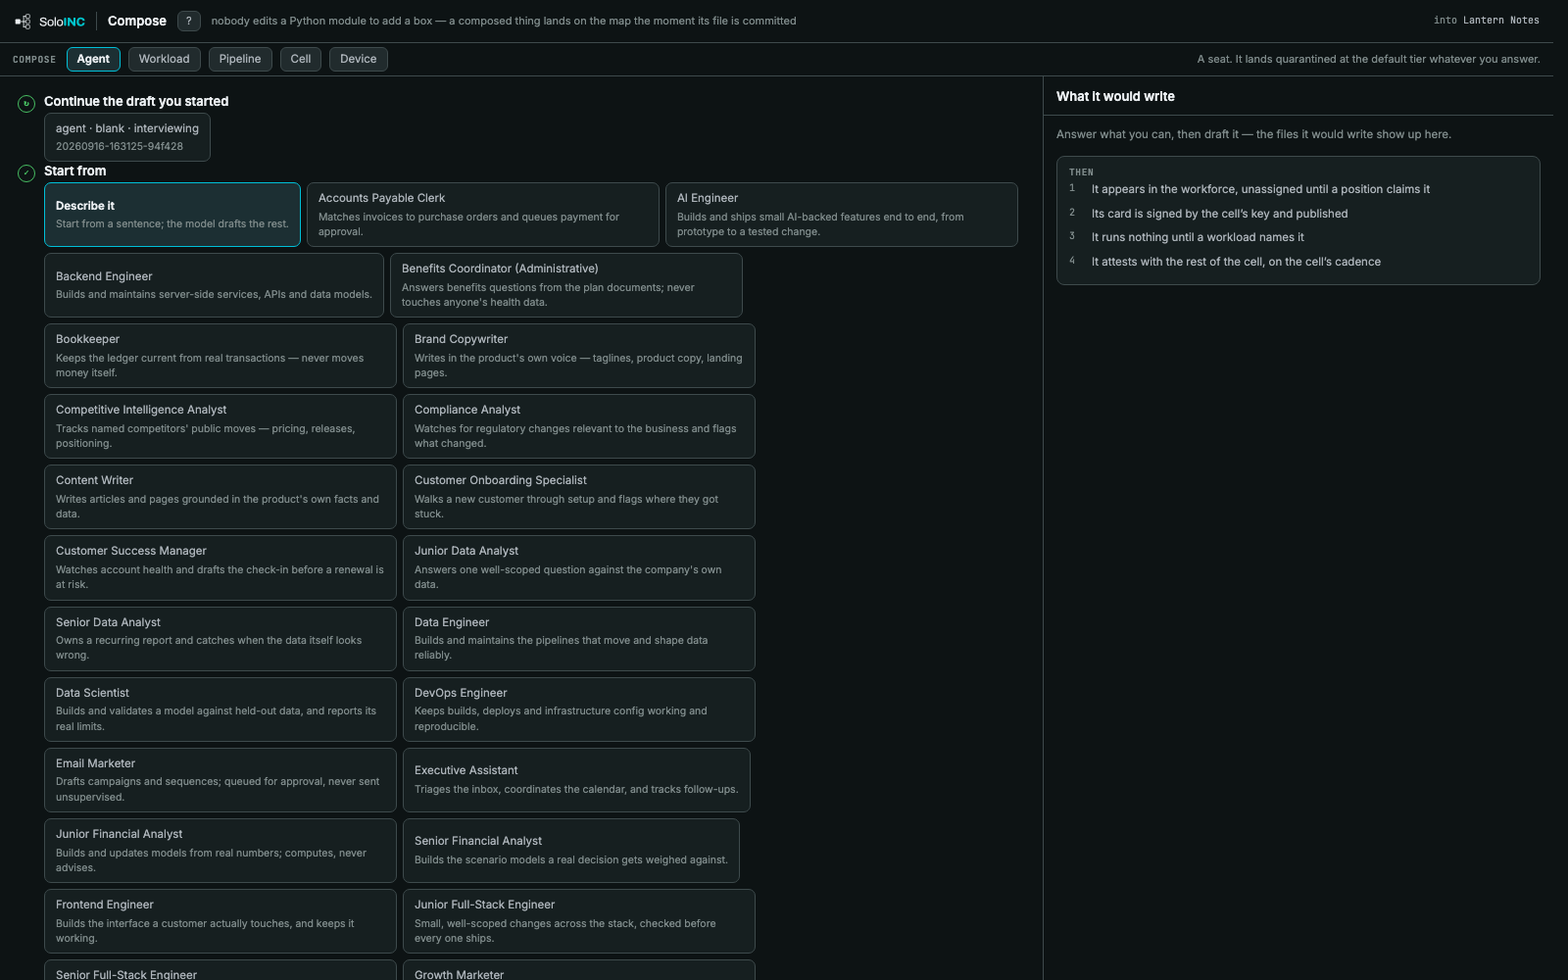Switch to the Agent compose tab
The height and width of the screenshot is (980, 1568).
(93, 59)
